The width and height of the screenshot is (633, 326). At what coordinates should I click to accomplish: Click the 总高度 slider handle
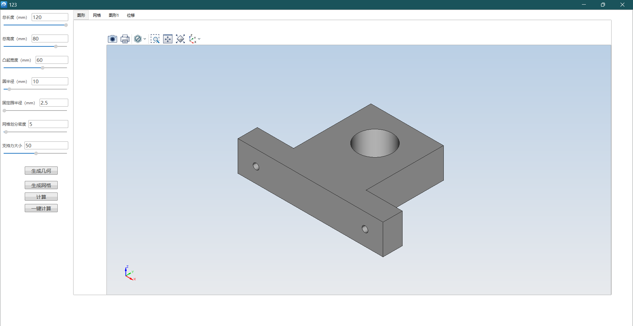(x=56, y=47)
